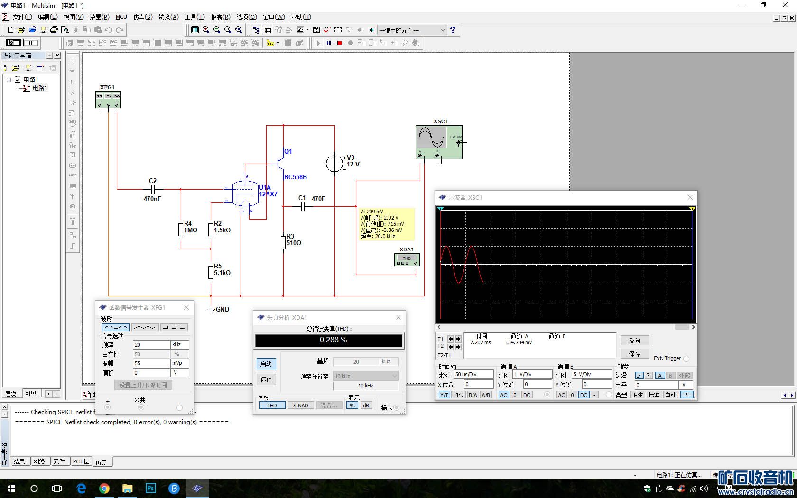Viewport: 797px width, 498px height.
Task: Set trigger type to 自动 on oscilloscope
Action: tap(671, 395)
